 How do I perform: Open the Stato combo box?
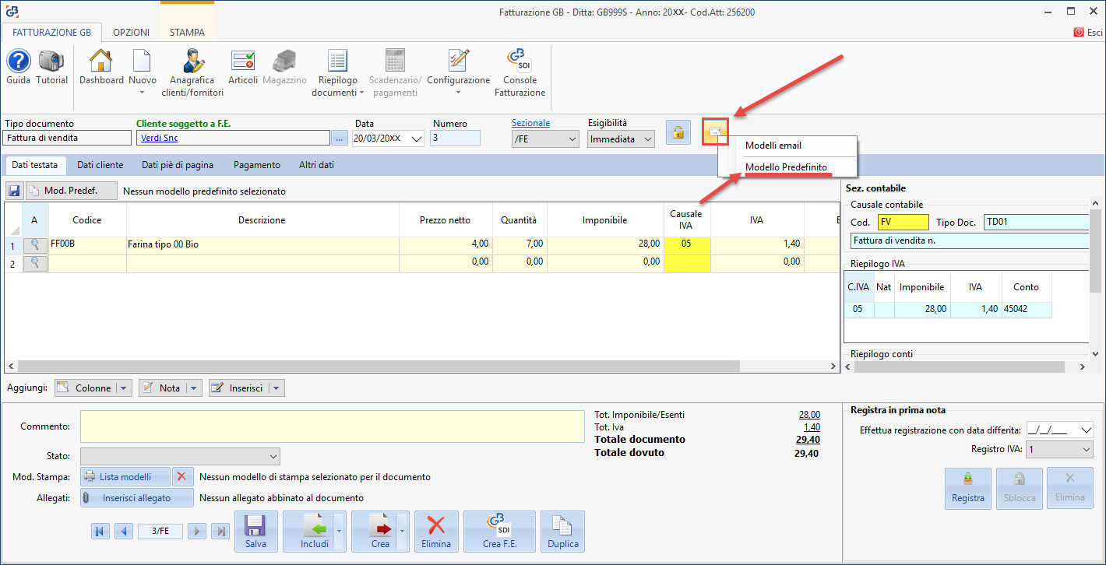click(180, 456)
